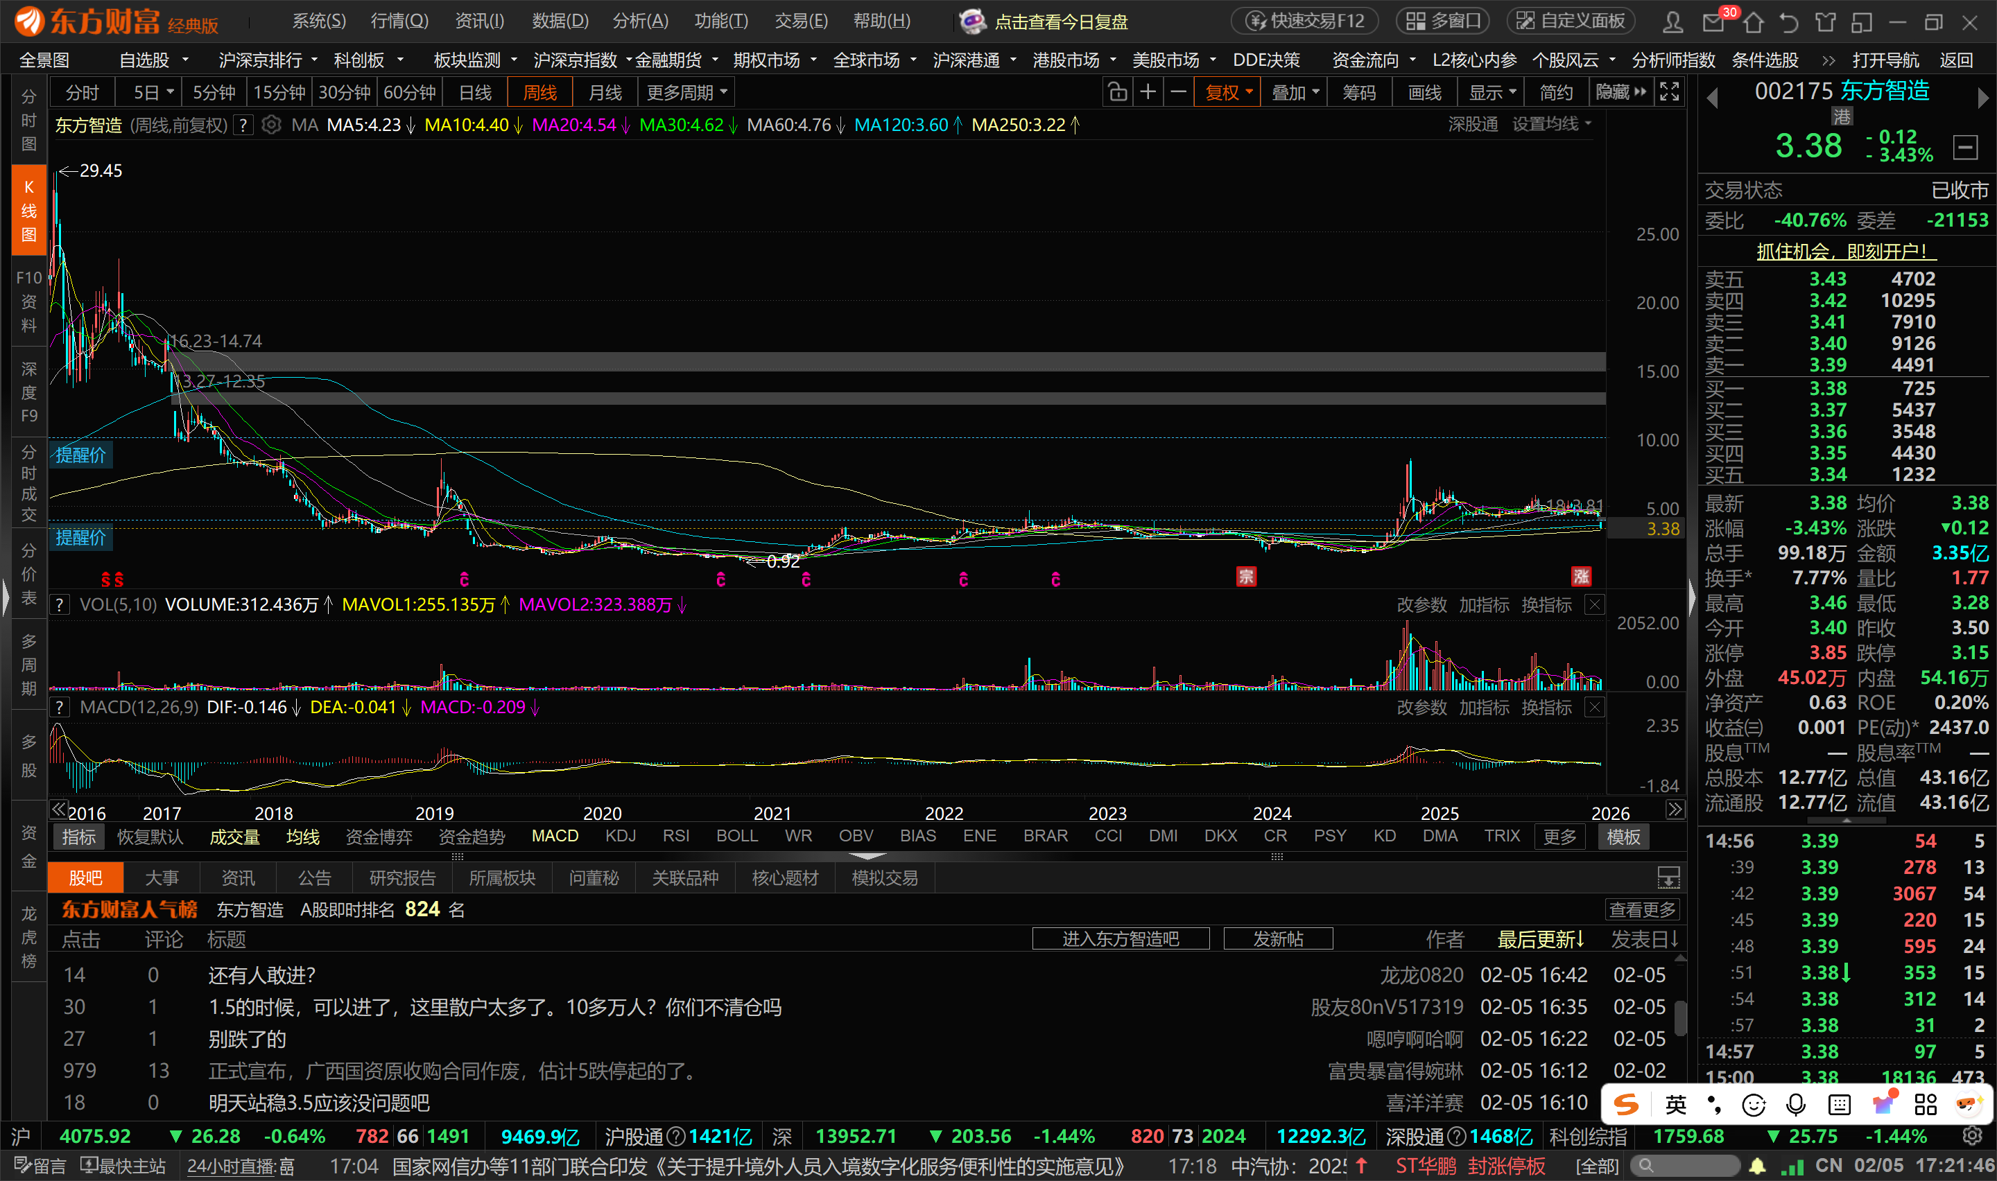Zoom in chart with plus icon

point(1148,92)
